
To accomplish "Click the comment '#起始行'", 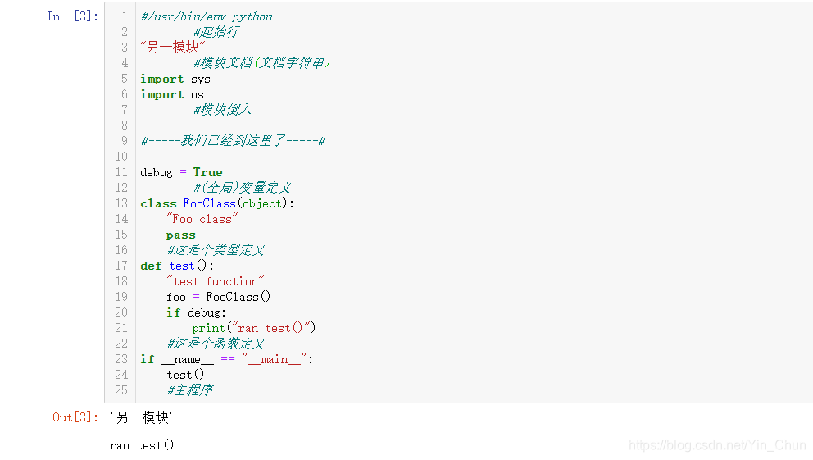I will (216, 32).
